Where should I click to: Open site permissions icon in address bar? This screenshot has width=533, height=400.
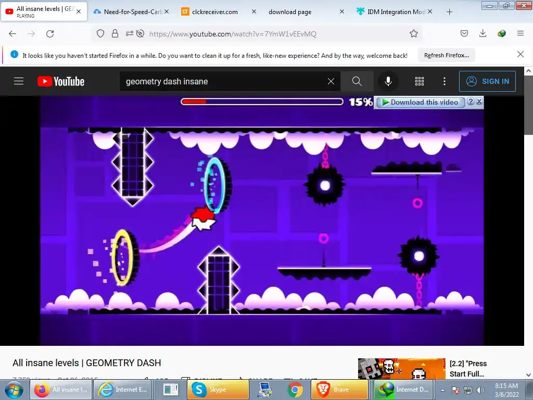[x=129, y=34]
